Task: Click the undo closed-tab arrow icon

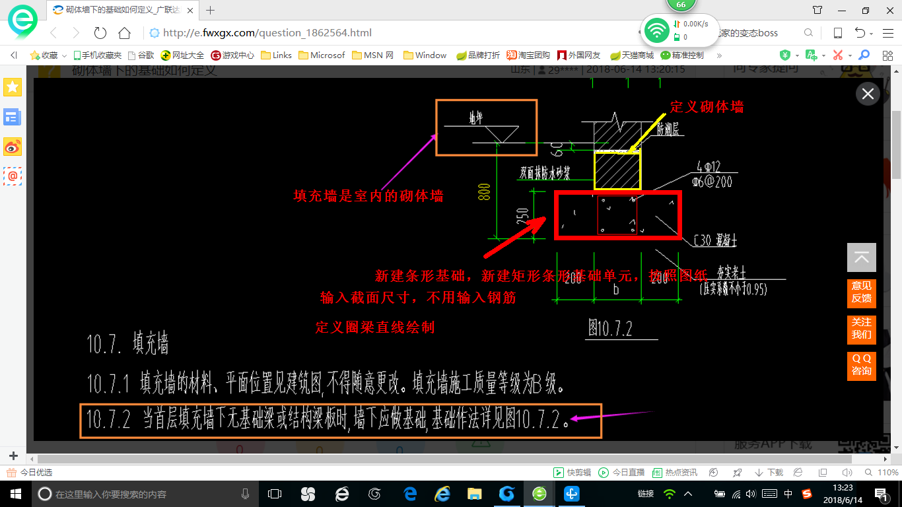Action: (x=860, y=33)
